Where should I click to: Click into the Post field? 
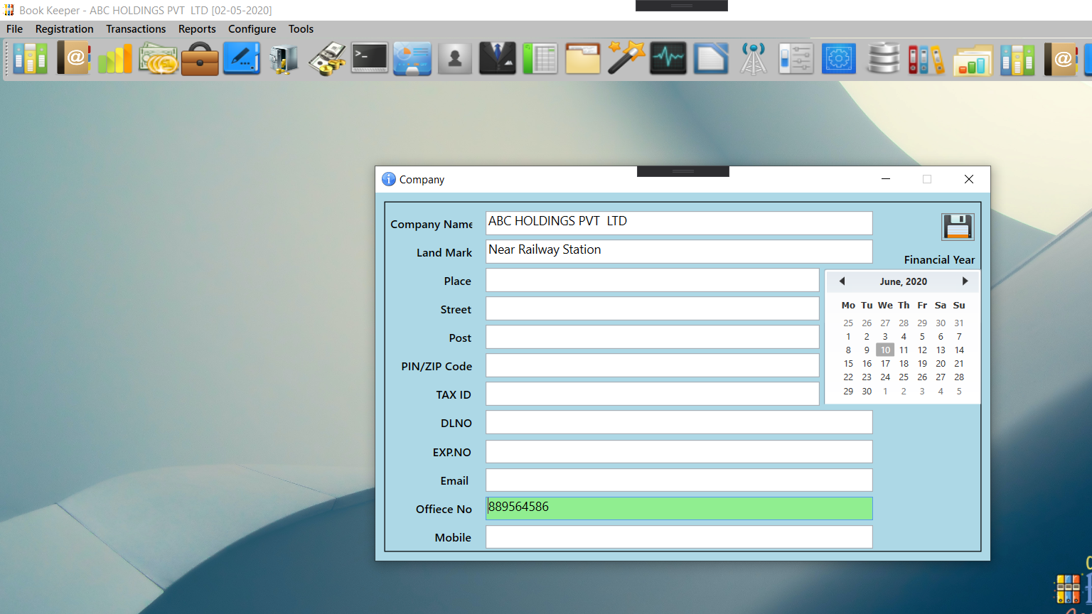coord(653,337)
